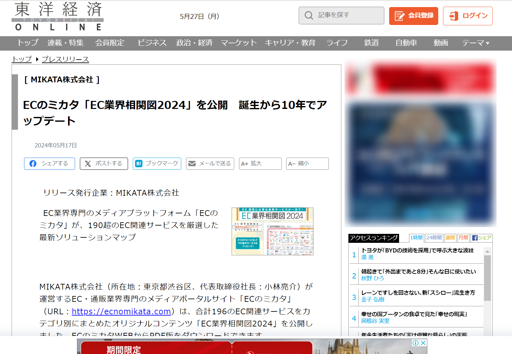
Task: Click the article date 2024年05月17日
Action: (56, 145)
